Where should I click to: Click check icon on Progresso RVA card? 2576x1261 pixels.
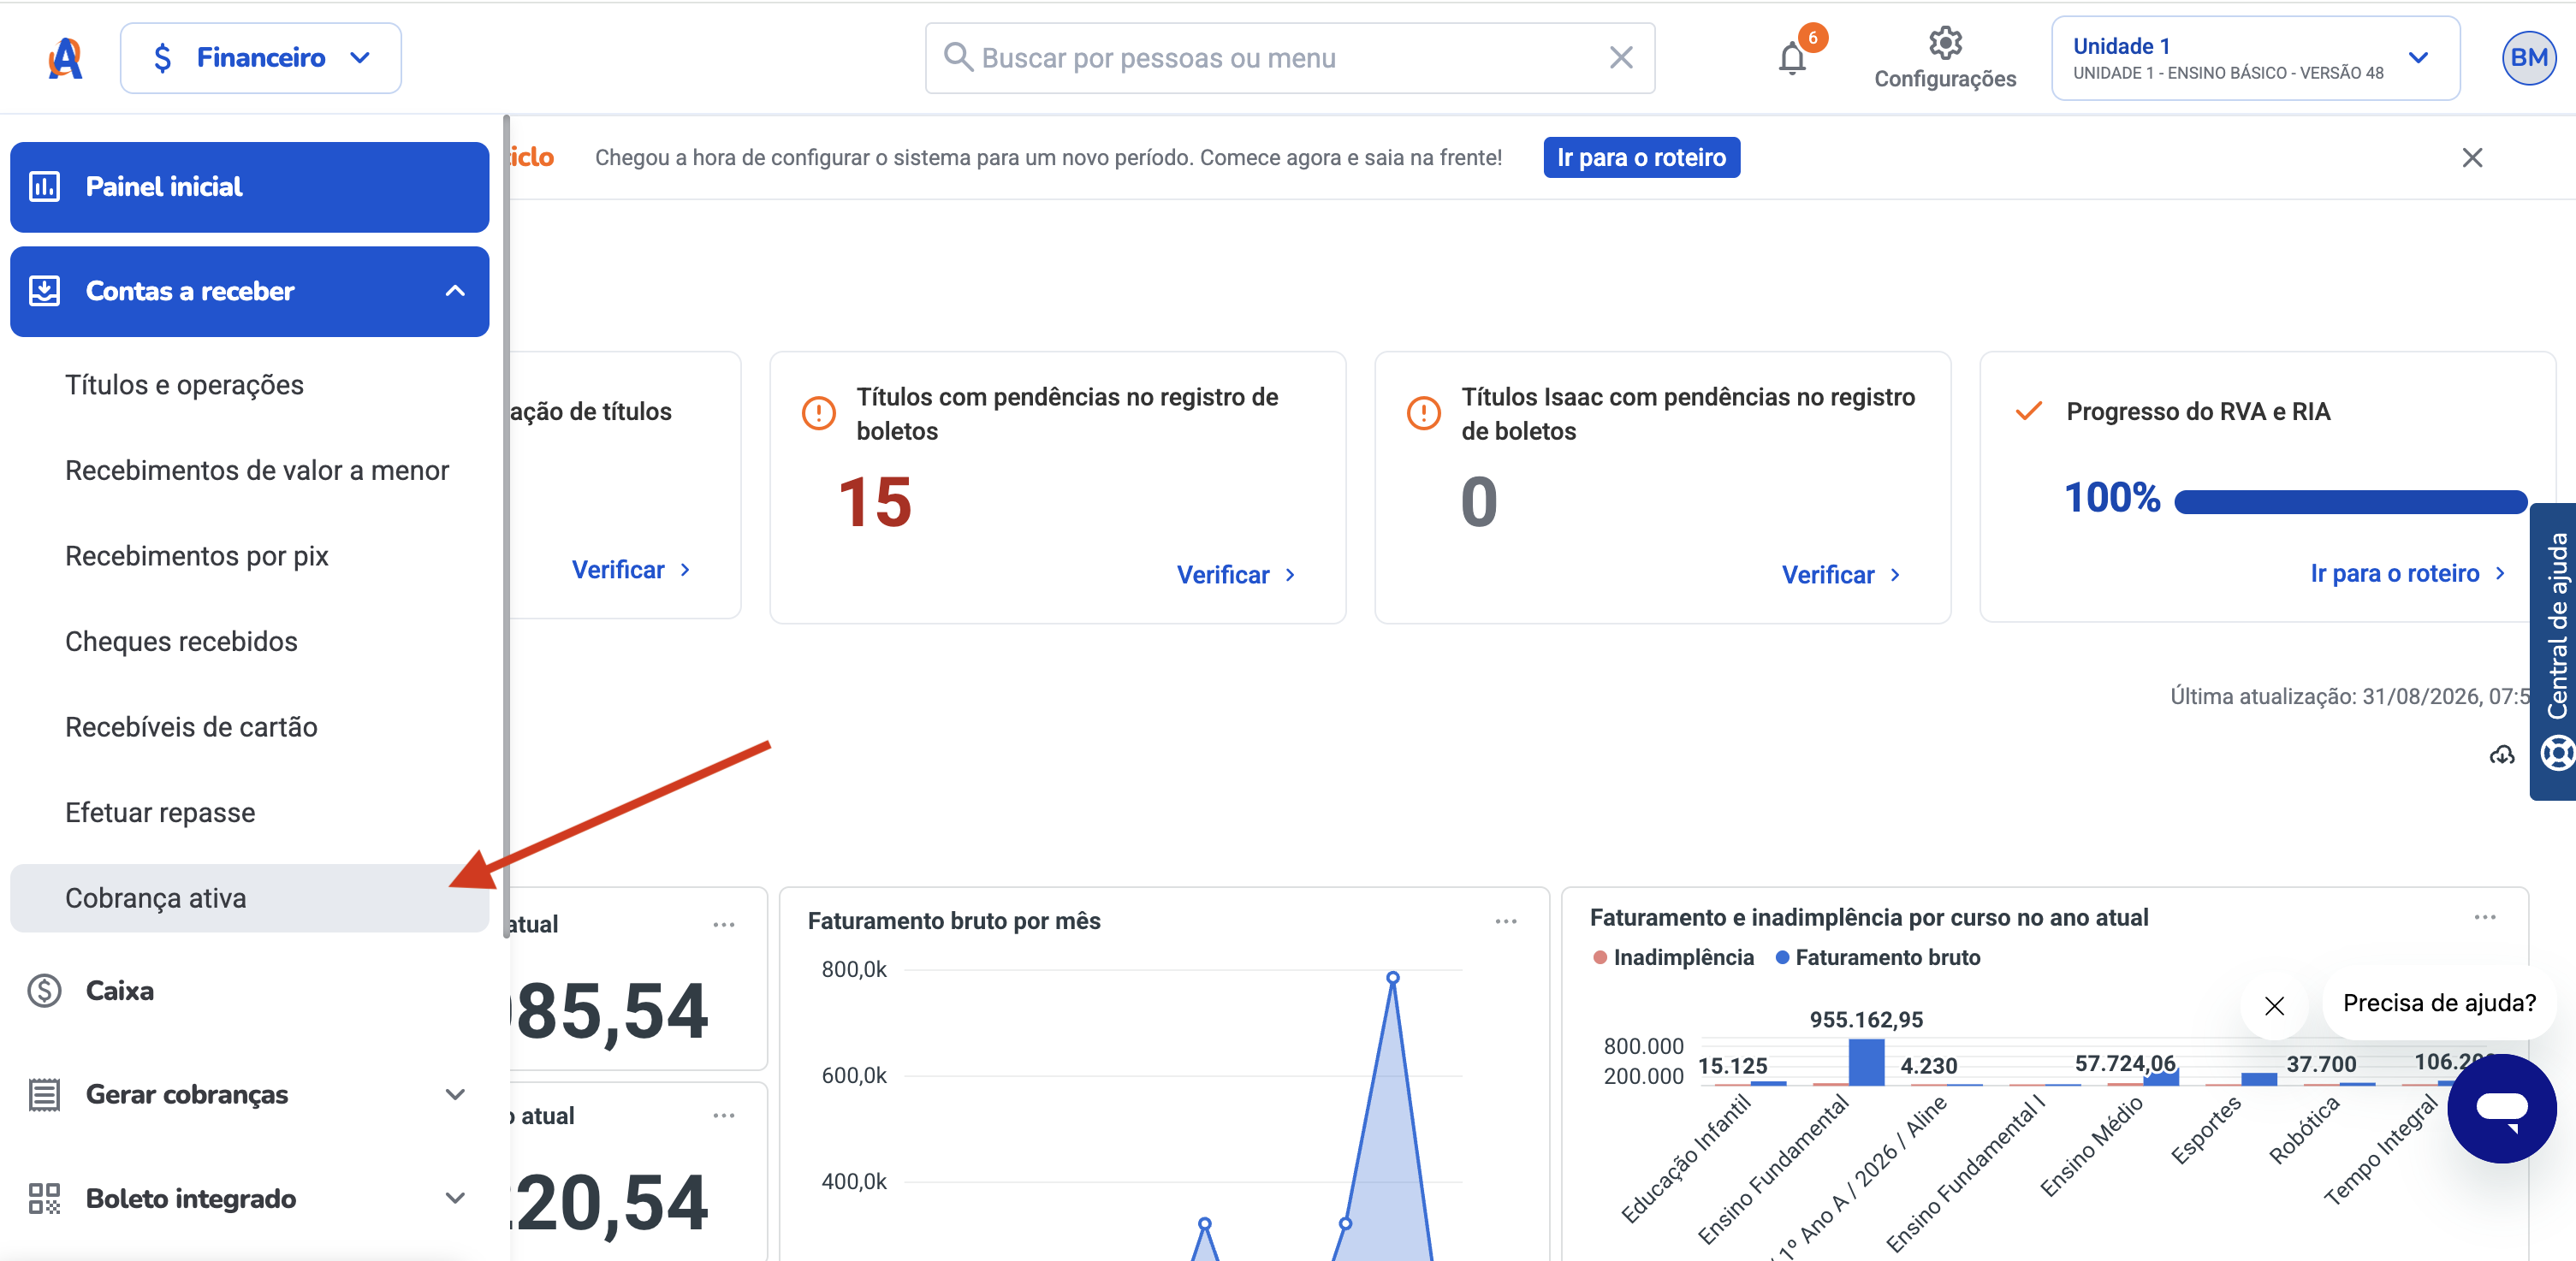(2028, 411)
